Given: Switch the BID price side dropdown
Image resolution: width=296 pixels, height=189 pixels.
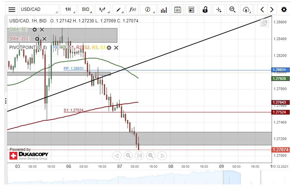Looking at the screenshot, I should (x=86, y=10).
